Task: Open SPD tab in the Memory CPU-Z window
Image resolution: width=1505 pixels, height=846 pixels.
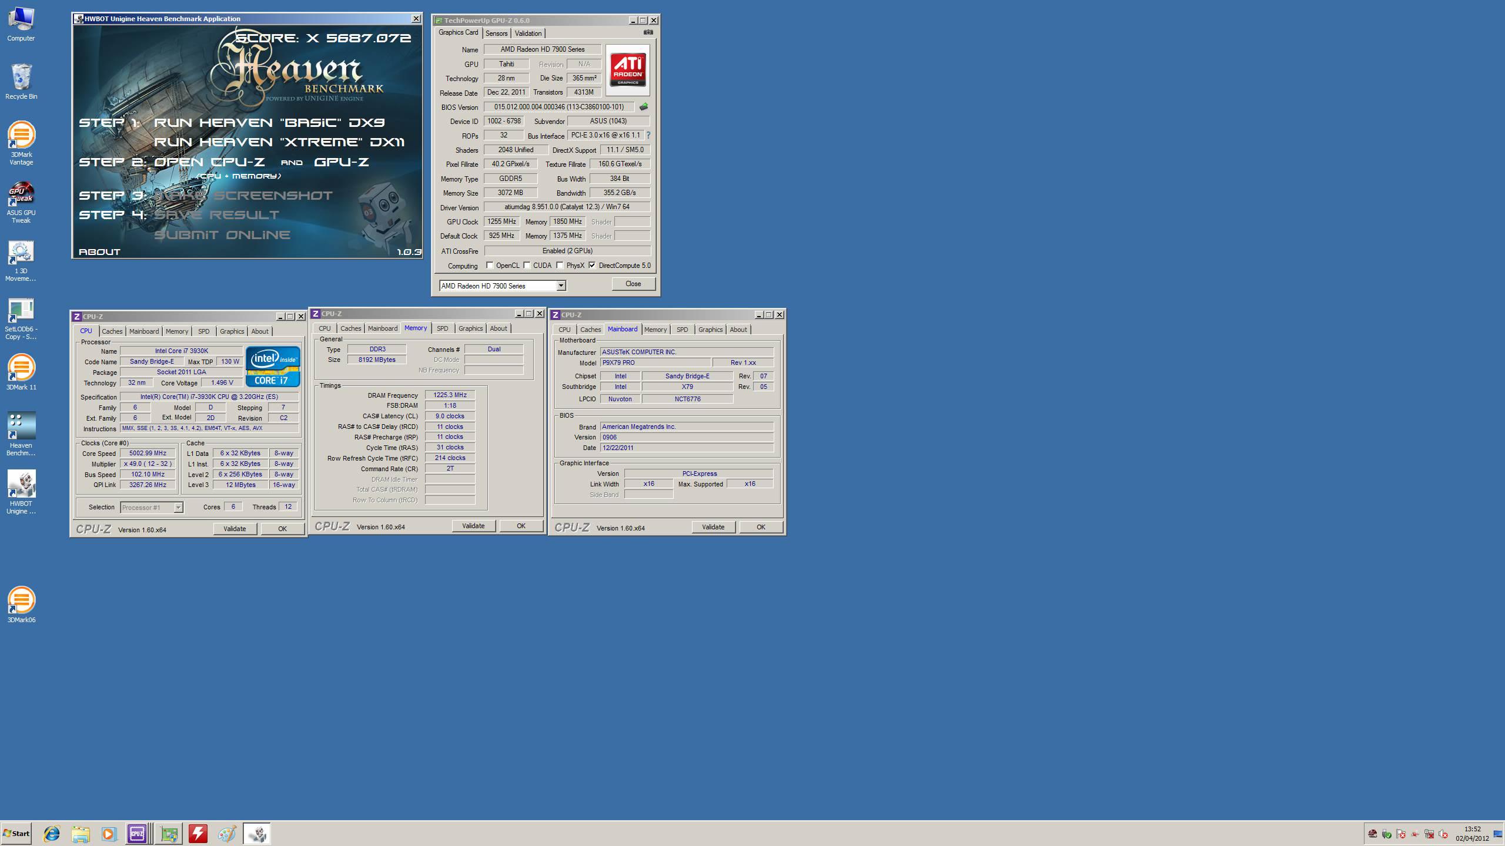Action: point(442,328)
